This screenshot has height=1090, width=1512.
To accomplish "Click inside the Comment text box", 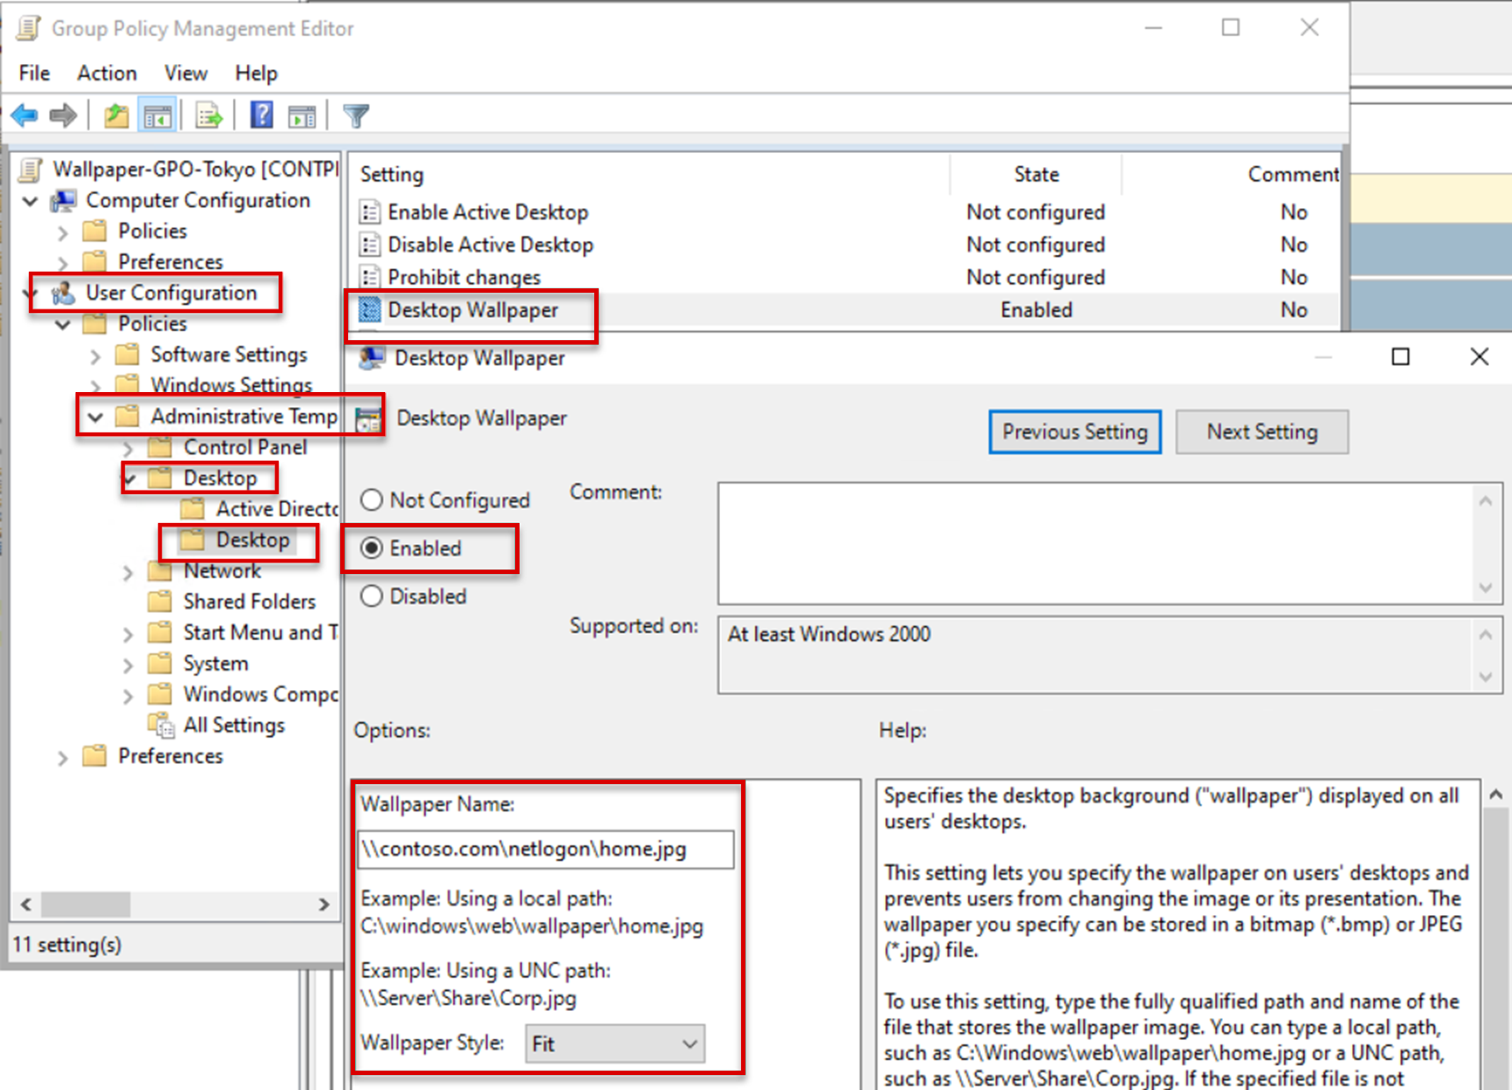I will point(1097,542).
